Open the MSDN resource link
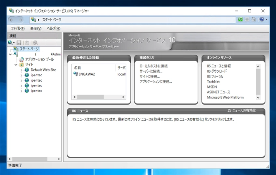The height and width of the screenshot is (175, 276). point(212,87)
